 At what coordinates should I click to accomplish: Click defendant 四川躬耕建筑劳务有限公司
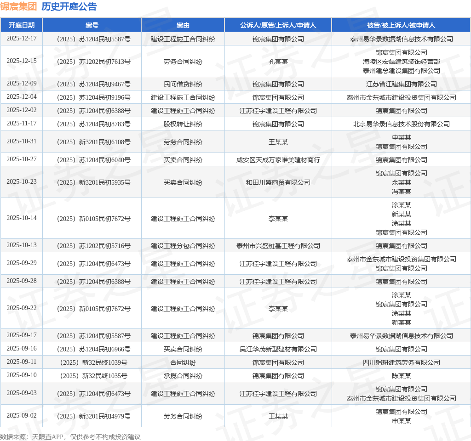pyautogui.click(x=401, y=362)
